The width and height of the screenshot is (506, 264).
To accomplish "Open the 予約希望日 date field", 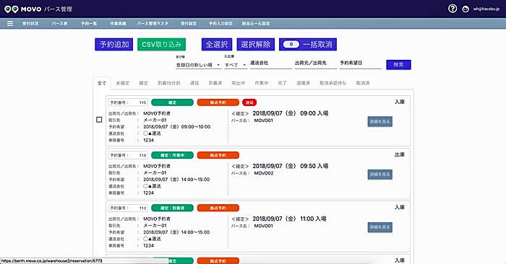I will point(360,63).
